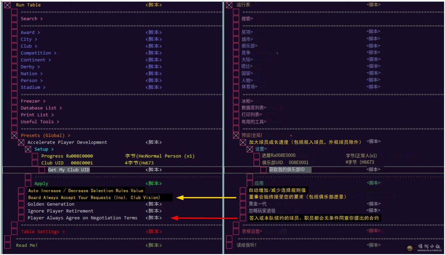Expand the Search group
This screenshot has height=255, width=445.
click(32, 19)
